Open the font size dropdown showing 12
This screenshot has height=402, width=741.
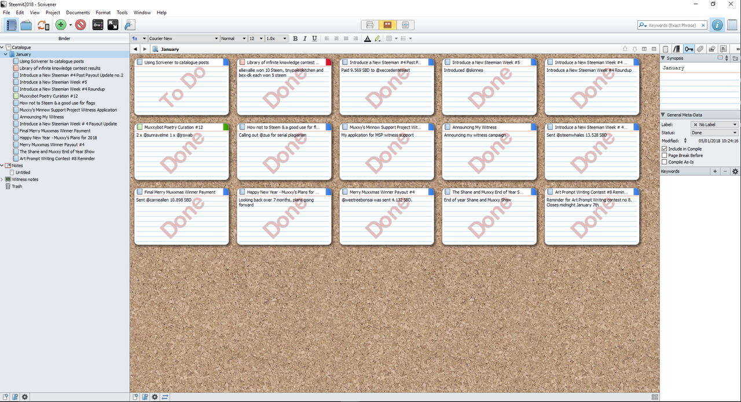click(x=256, y=39)
